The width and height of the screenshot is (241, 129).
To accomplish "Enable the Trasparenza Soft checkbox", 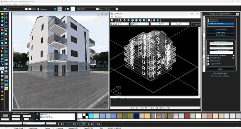I will (x=208, y=64).
